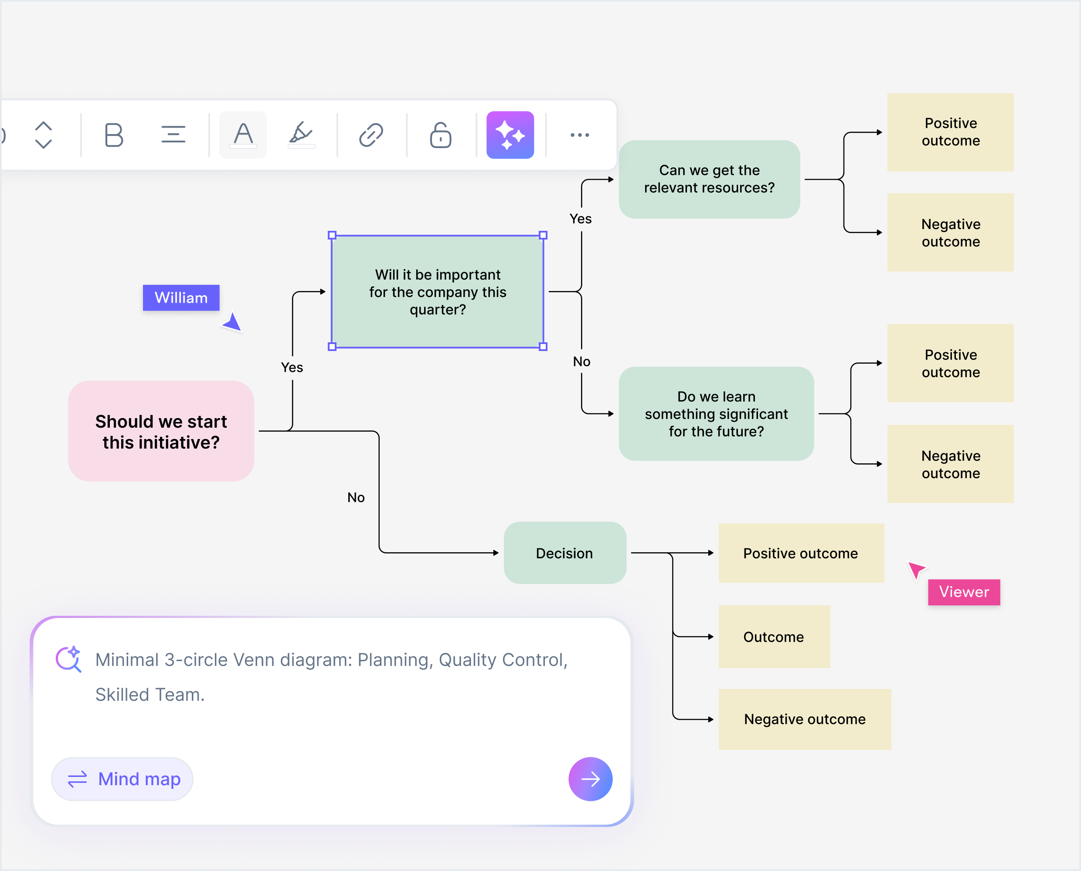Click the AI search sparkle icon in prompt
Image resolution: width=1081 pixels, height=871 pixels.
[69, 659]
